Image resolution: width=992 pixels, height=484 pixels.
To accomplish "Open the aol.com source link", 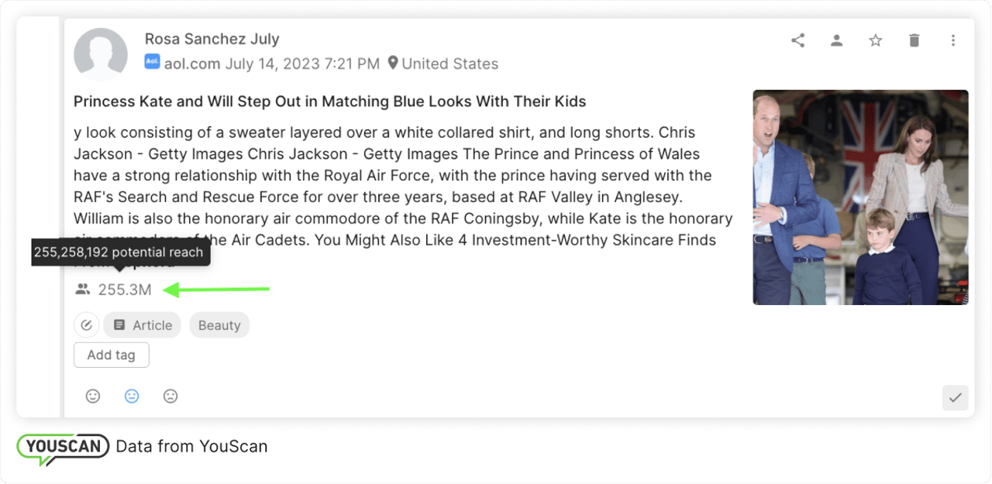I will (x=191, y=64).
